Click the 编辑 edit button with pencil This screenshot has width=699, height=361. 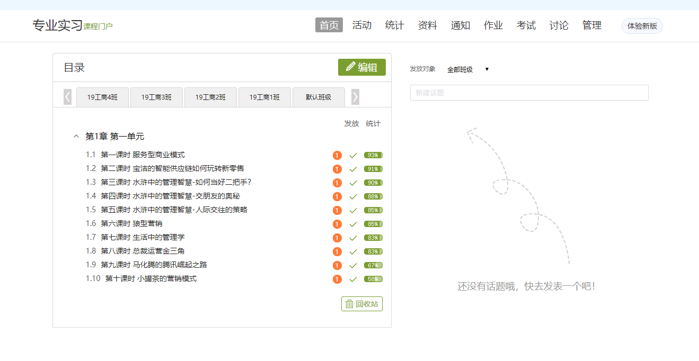click(x=362, y=67)
